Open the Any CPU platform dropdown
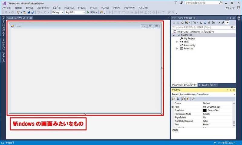Image resolution: width=242 pixels, height=145 pixels. [84, 12]
